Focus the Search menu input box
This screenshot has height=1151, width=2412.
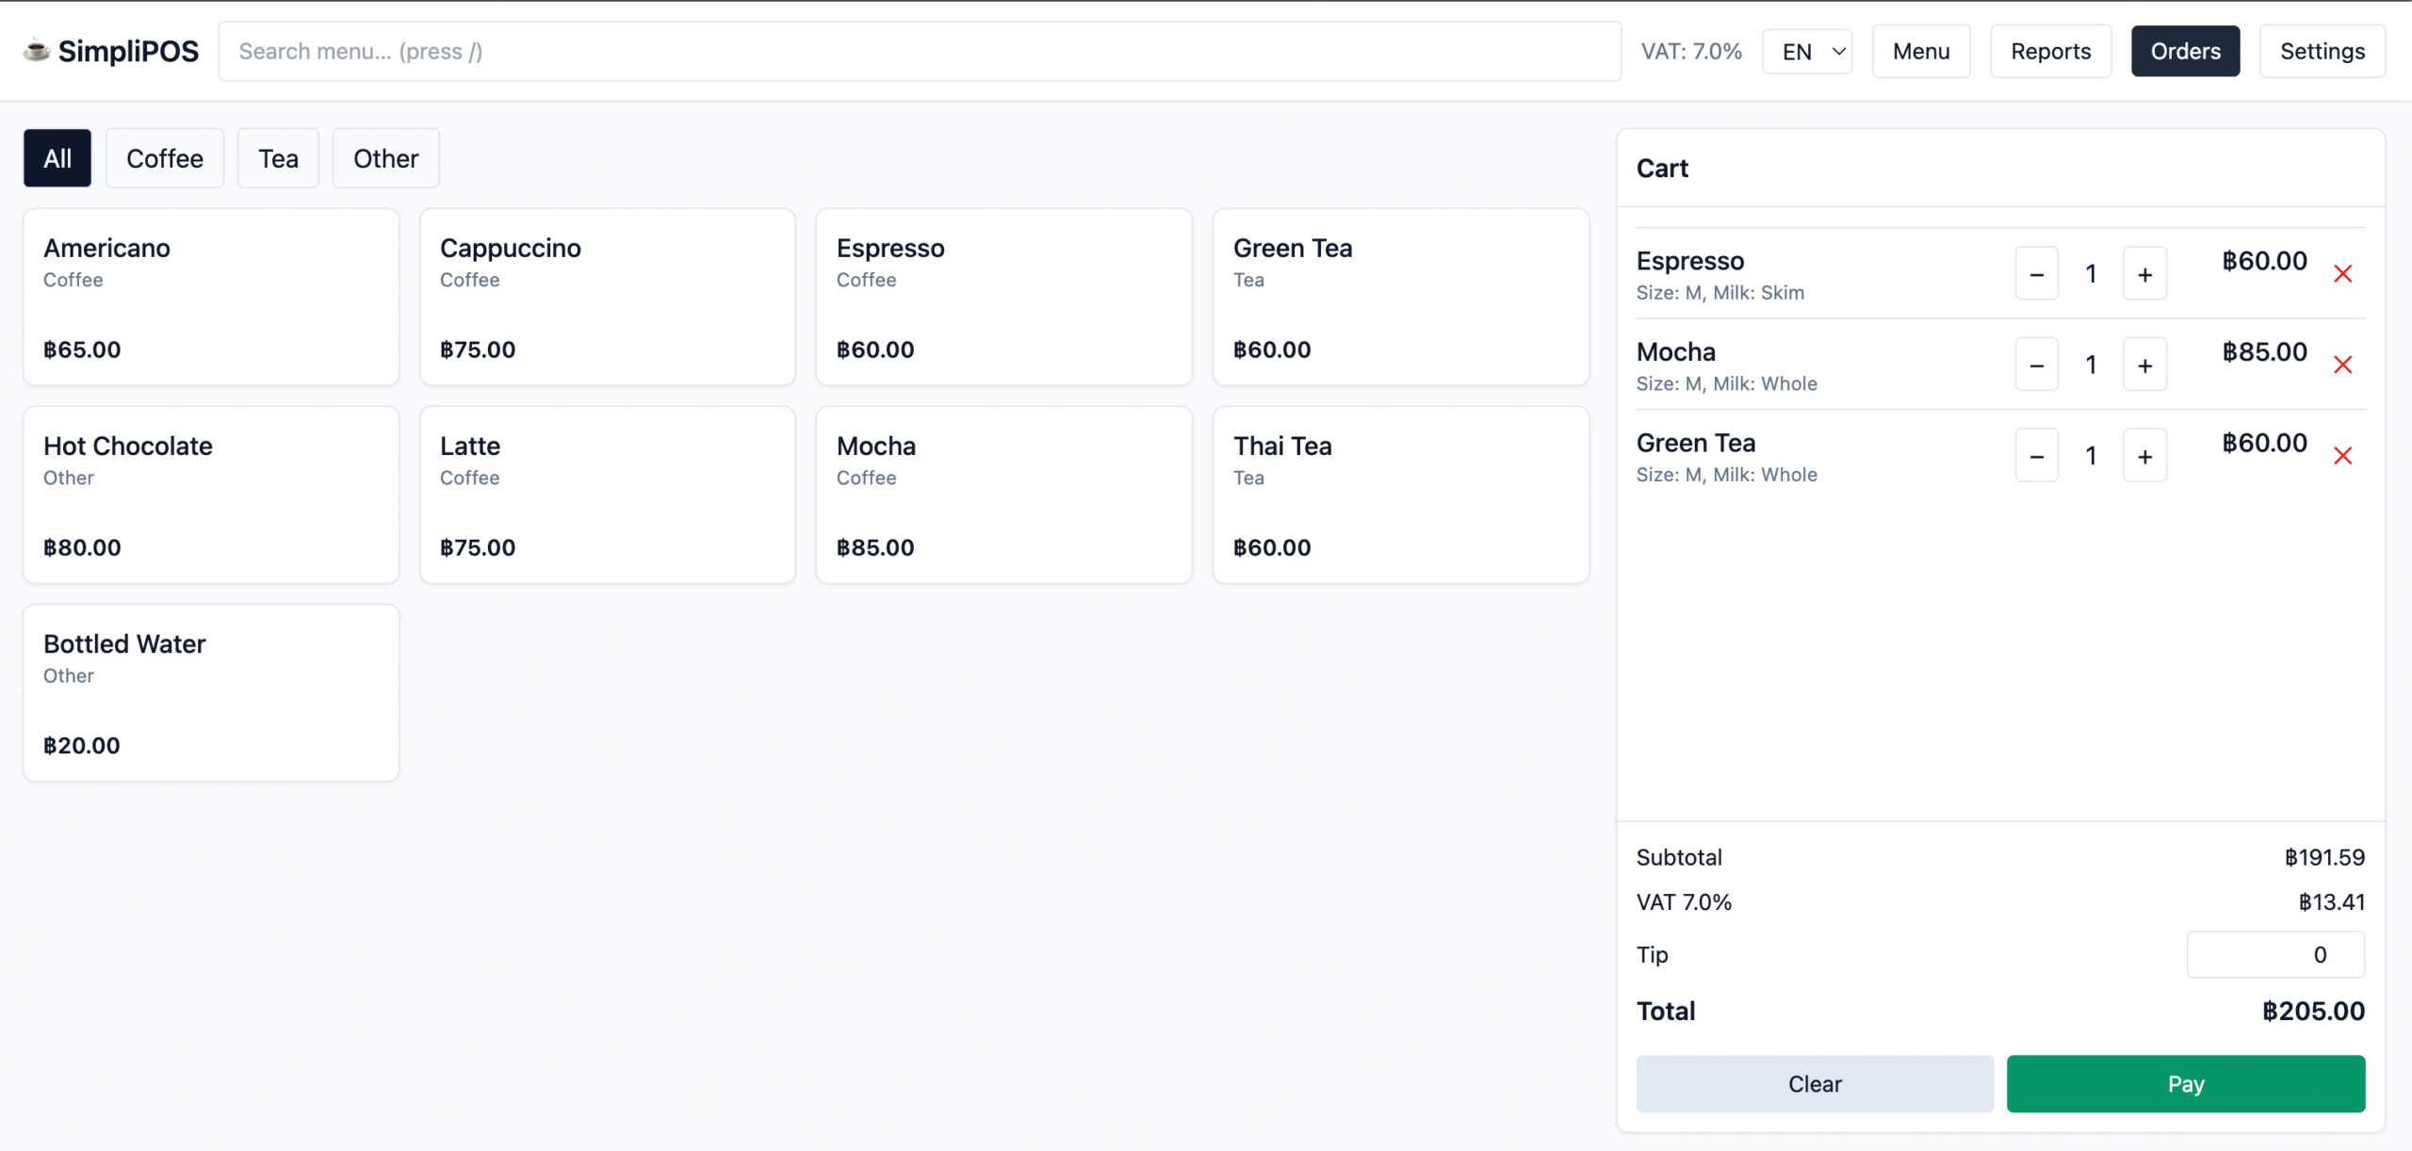coord(919,52)
